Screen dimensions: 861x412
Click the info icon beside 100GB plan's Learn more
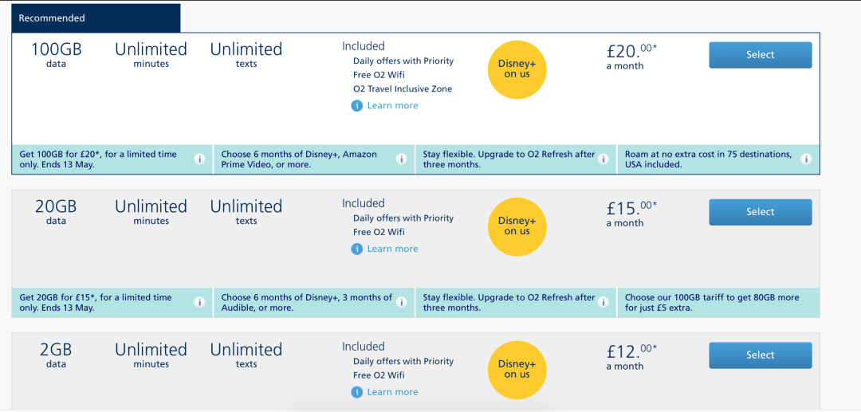coord(357,105)
